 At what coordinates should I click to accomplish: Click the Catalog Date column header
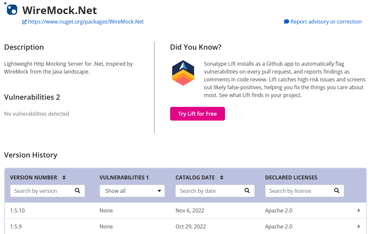tap(195, 177)
